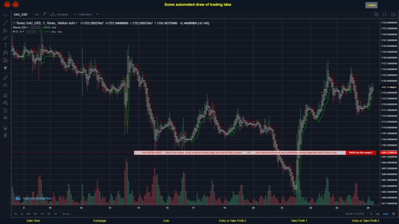Undo the last chart action
399x224 pixels.
(97, 14)
